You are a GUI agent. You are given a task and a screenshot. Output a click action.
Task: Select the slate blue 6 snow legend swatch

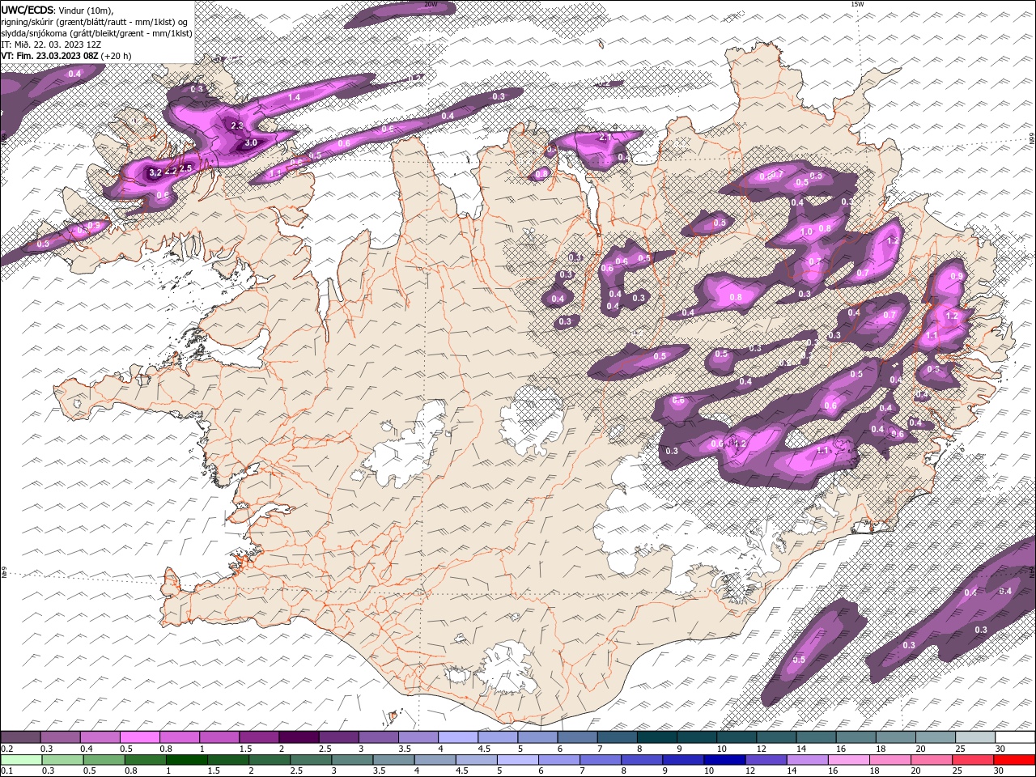[x=577, y=737]
